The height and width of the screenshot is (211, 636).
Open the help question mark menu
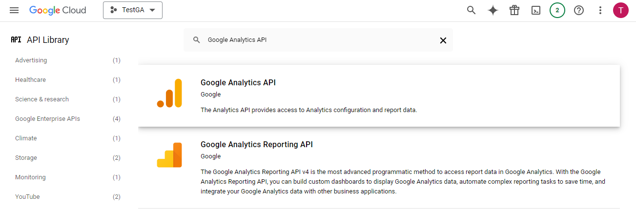[x=579, y=10]
